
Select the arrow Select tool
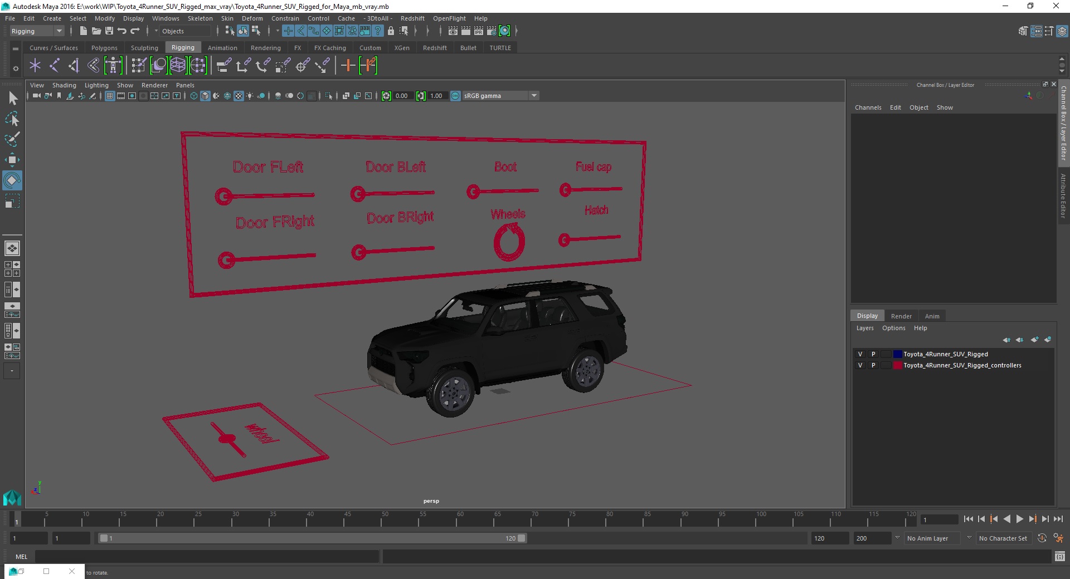click(12, 99)
